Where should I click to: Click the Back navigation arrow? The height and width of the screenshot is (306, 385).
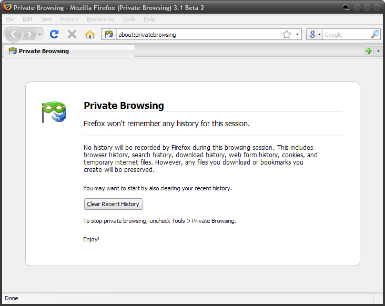(x=14, y=34)
